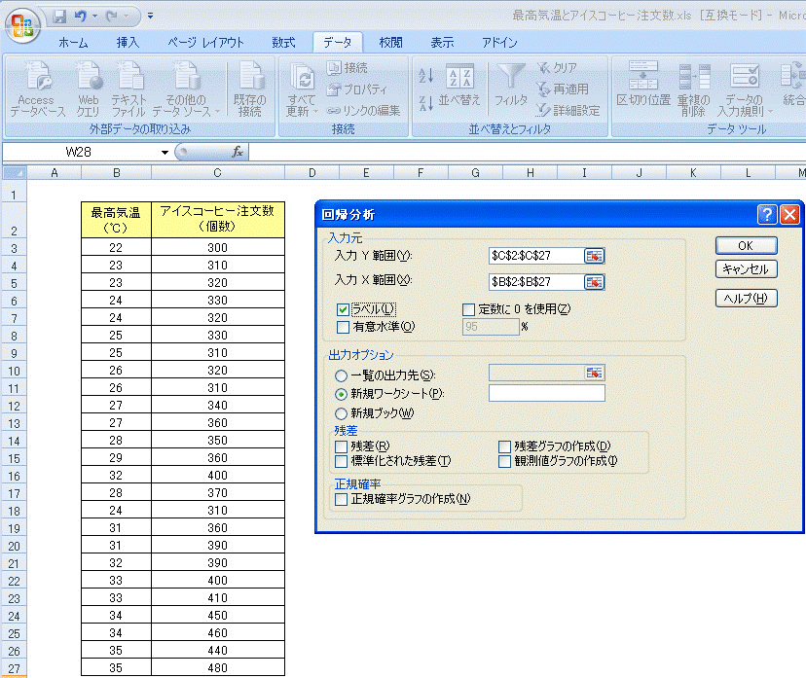
Task: Expand the Refresh All dropdown
Action: pyautogui.click(x=315, y=112)
